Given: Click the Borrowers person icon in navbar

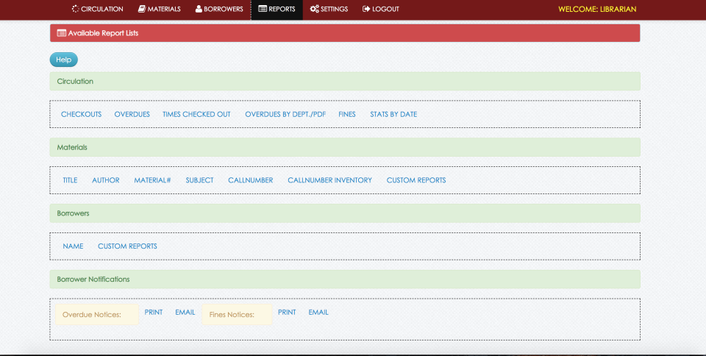Looking at the screenshot, I should pyautogui.click(x=199, y=9).
